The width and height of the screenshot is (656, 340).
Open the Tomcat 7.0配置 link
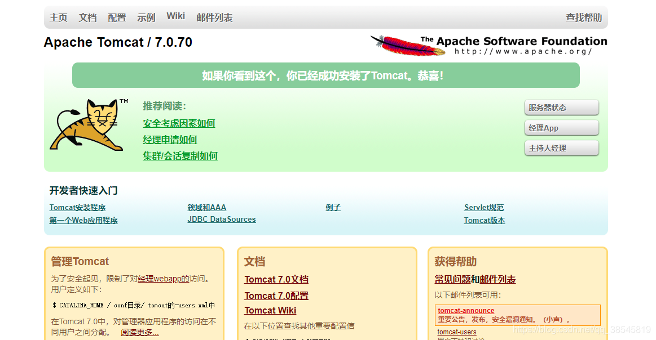[276, 296]
